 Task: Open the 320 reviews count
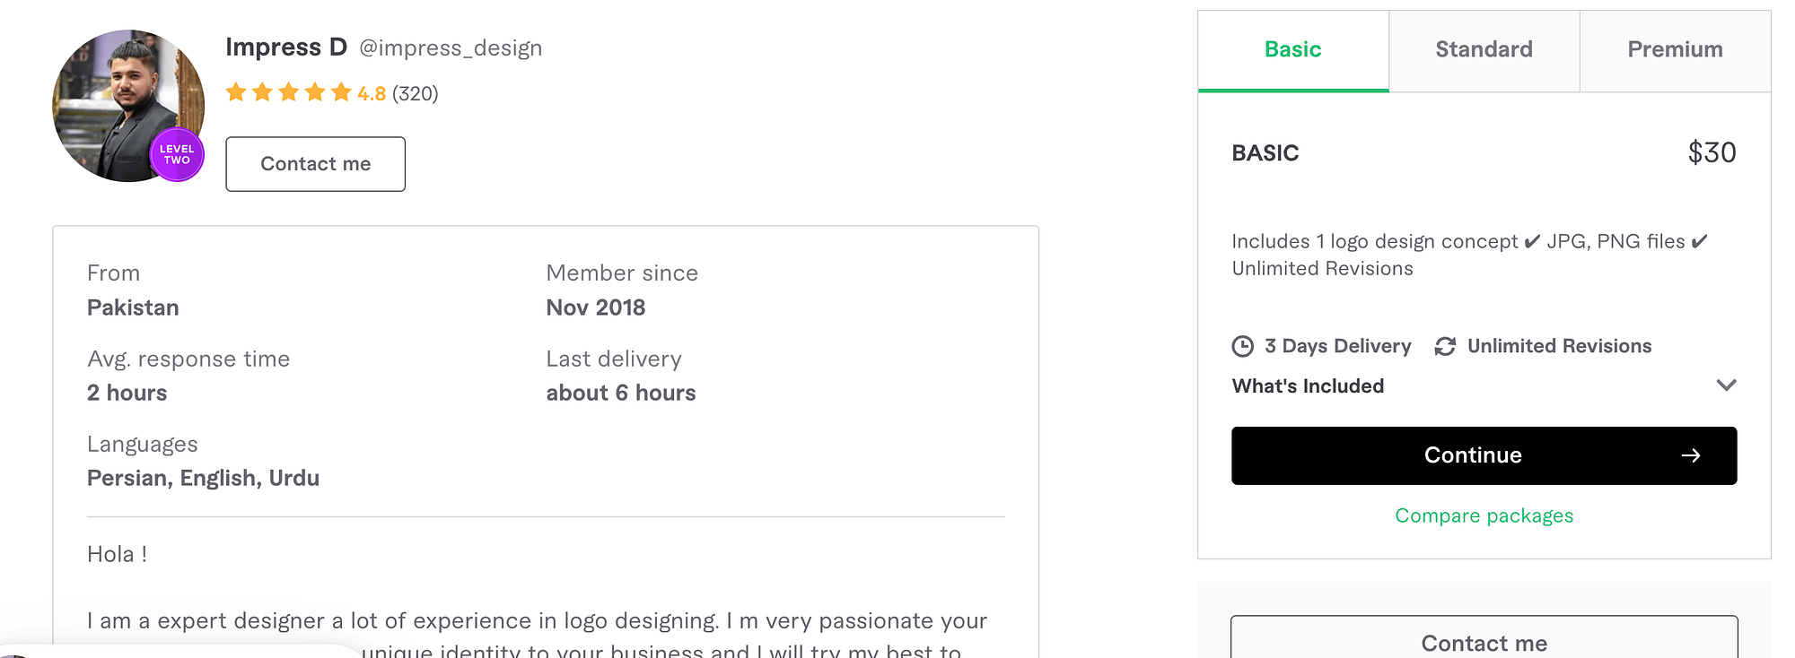pos(415,93)
